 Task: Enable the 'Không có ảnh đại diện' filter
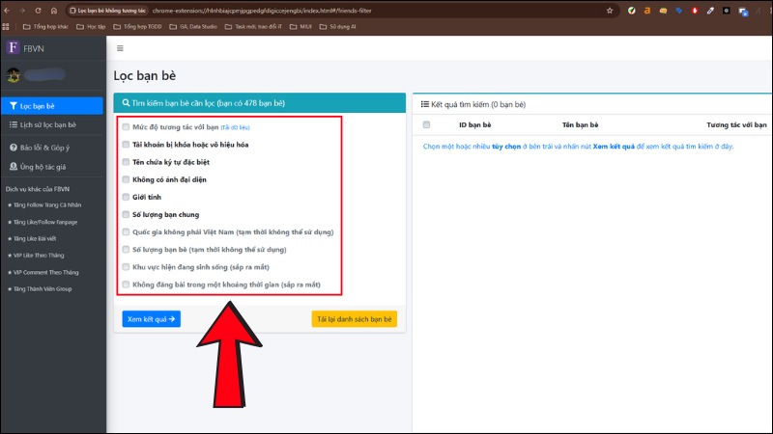click(x=126, y=179)
